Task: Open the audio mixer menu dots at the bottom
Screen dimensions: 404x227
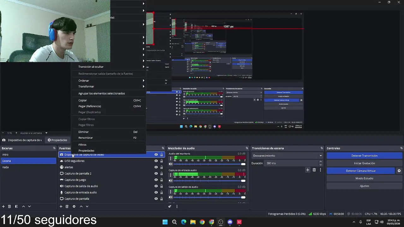Action: coord(177,207)
